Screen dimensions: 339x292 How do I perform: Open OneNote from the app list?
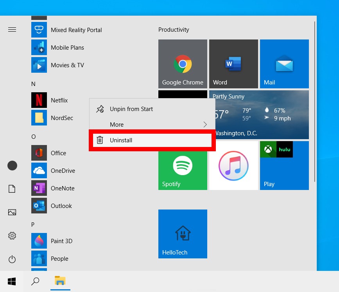pyautogui.click(x=62, y=188)
